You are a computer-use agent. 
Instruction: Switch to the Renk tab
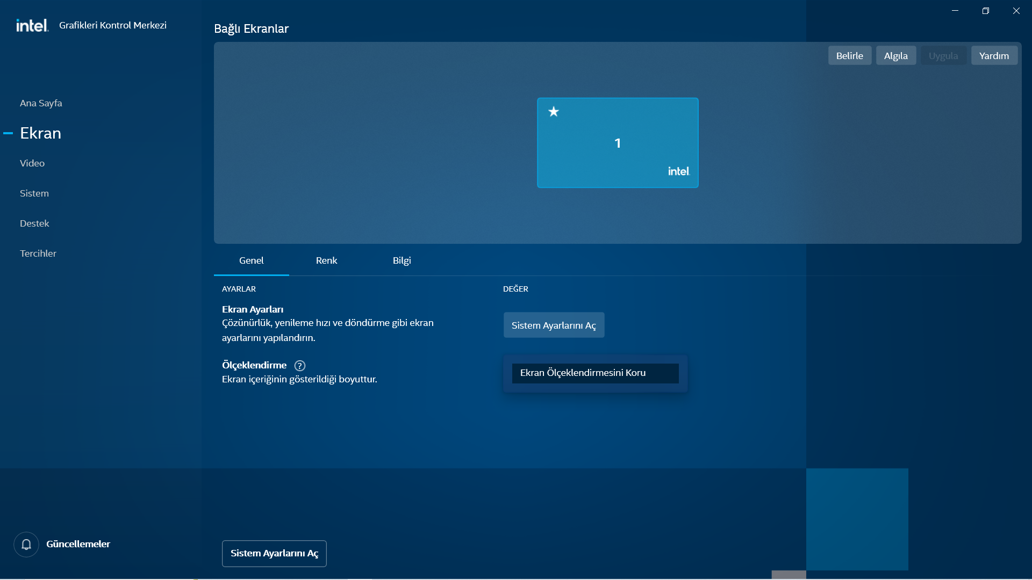[326, 260]
